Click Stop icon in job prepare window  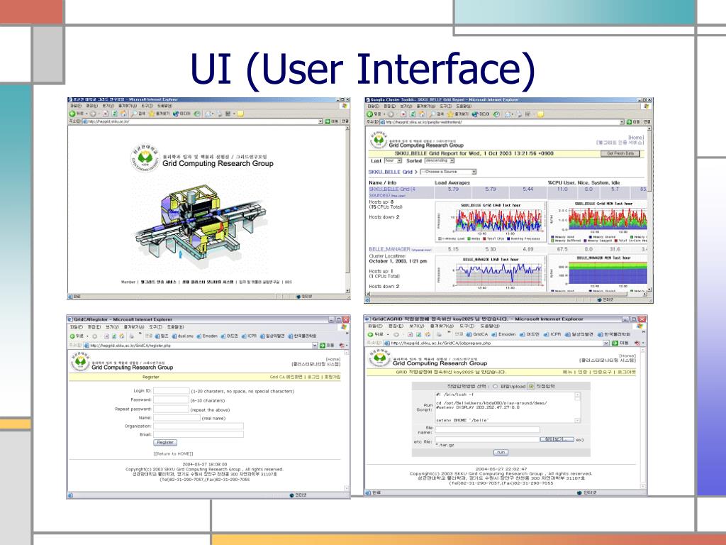coord(410,334)
